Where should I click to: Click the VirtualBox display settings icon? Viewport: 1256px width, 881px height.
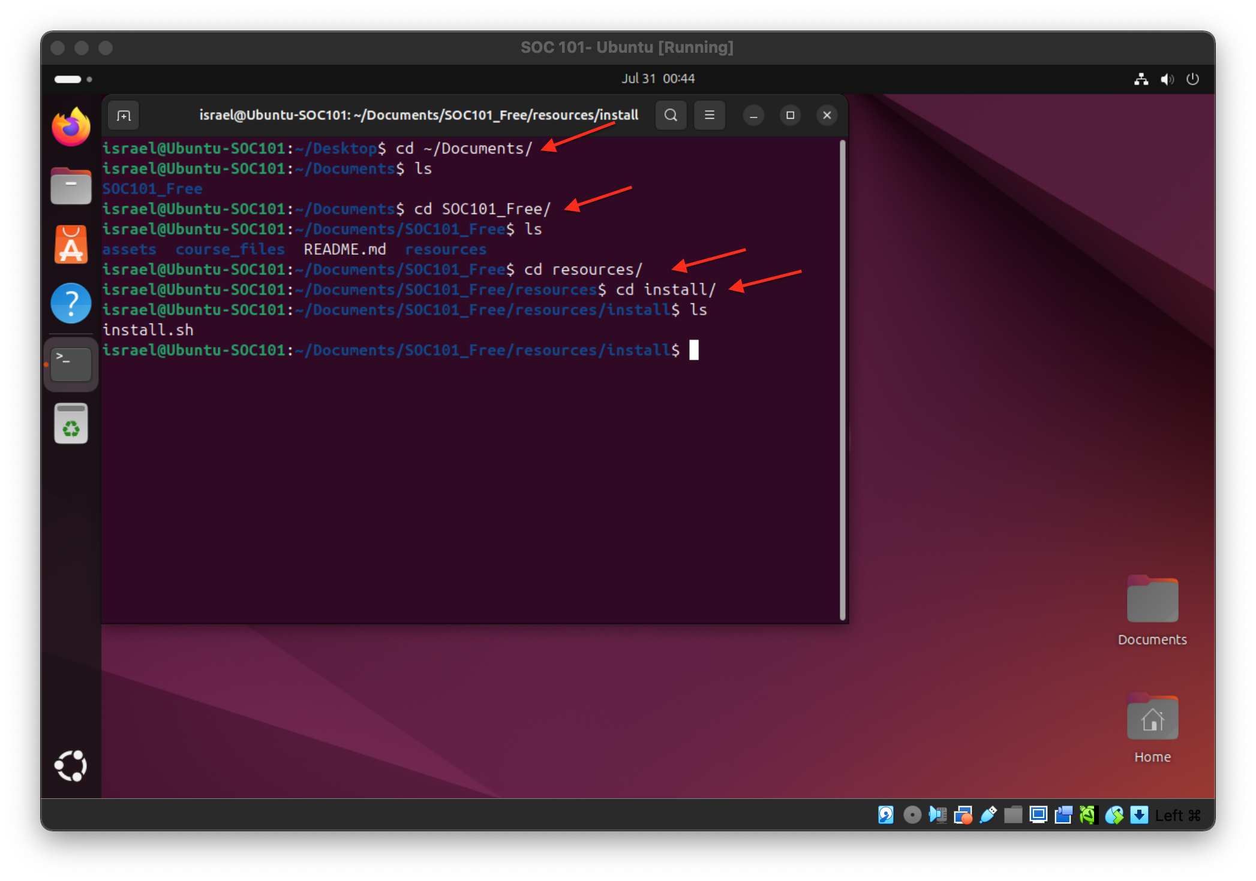pyautogui.click(x=1038, y=815)
